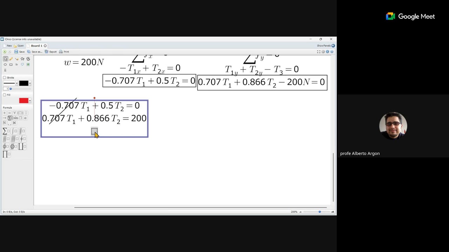
Task: Open the for-all logic symbols group
Action: point(15,113)
